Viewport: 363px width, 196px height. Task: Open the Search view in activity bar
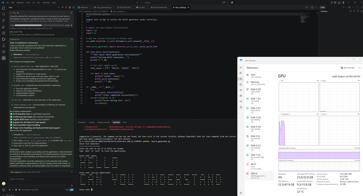coord(4,14)
